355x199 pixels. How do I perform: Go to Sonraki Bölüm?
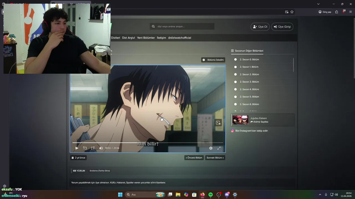pyautogui.click(x=215, y=158)
